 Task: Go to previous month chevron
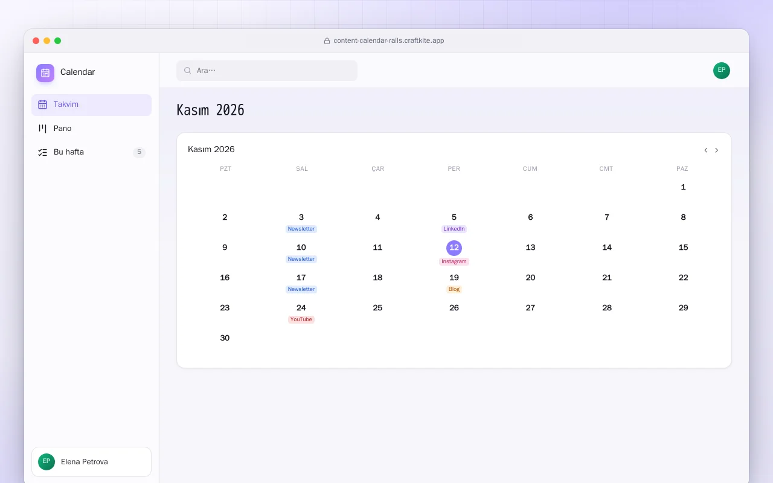(705, 150)
